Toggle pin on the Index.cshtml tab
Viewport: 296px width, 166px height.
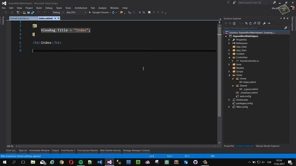tap(55, 18)
